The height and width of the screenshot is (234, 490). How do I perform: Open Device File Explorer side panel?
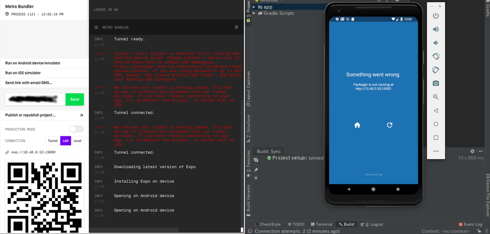(487, 196)
